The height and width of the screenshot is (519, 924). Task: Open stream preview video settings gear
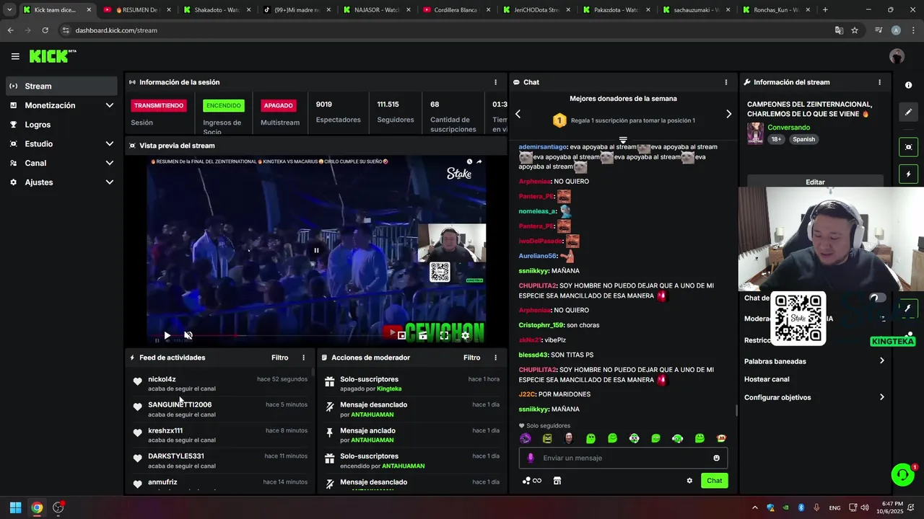pyautogui.click(x=465, y=335)
